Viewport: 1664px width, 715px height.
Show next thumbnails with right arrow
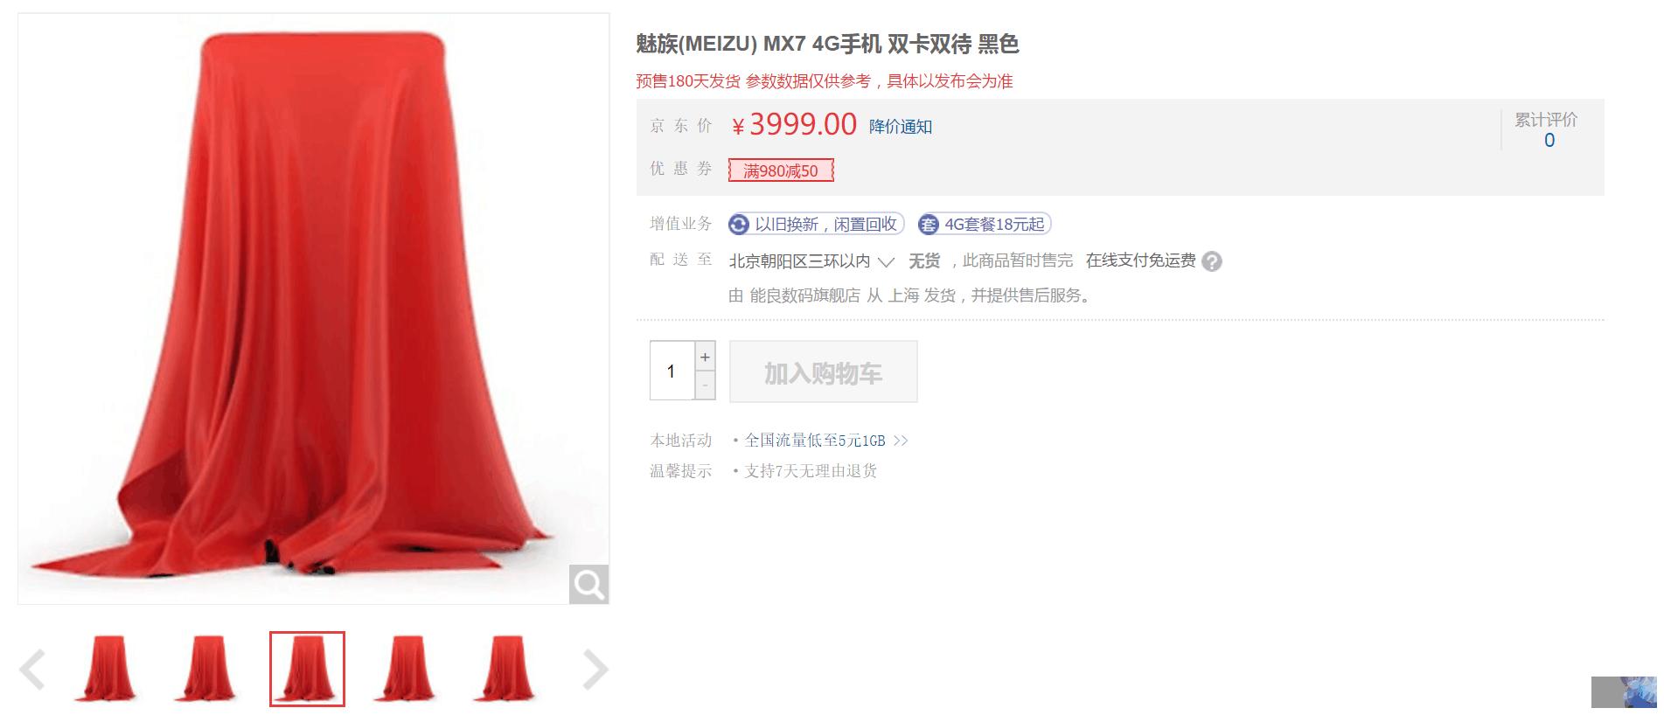tap(595, 670)
